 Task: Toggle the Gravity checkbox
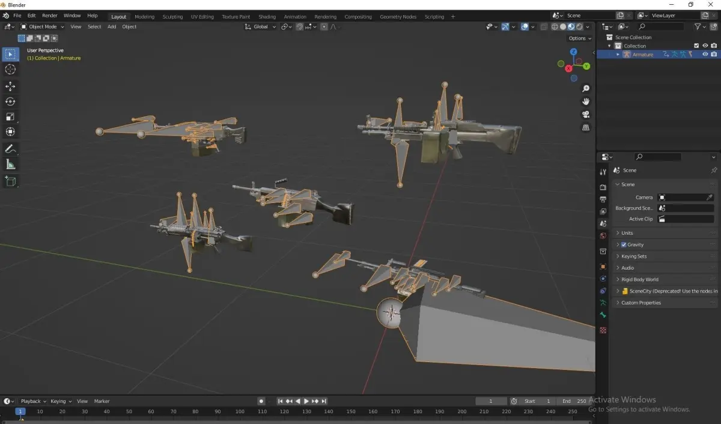pyautogui.click(x=624, y=244)
